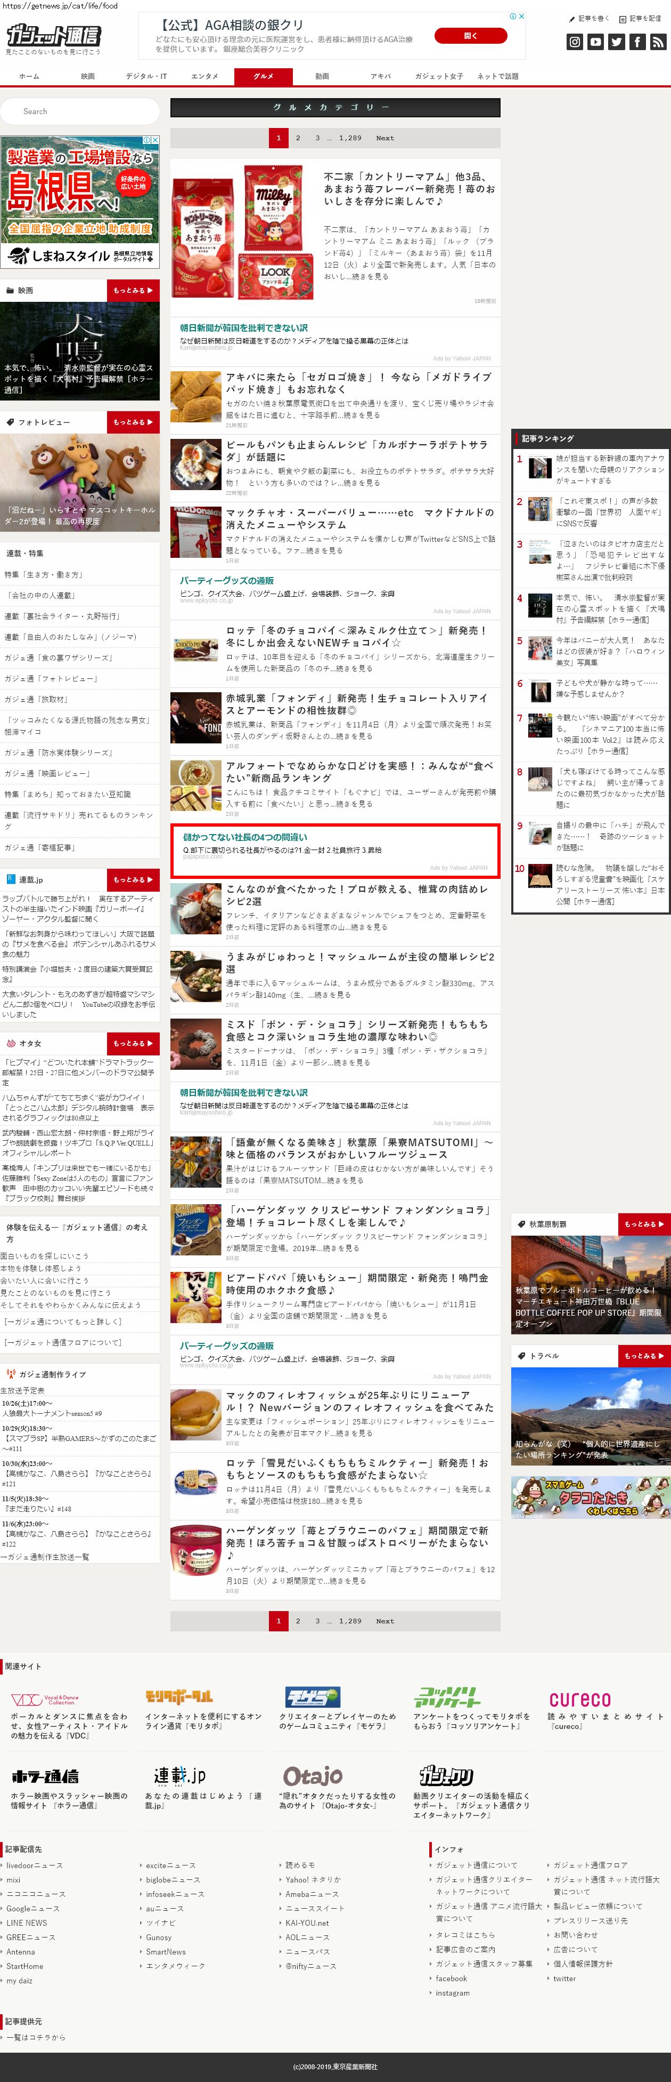
Task: Click the document icon beside 記事を配信
Action: (x=624, y=18)
